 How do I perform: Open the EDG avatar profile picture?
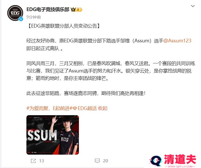(15, 13)
